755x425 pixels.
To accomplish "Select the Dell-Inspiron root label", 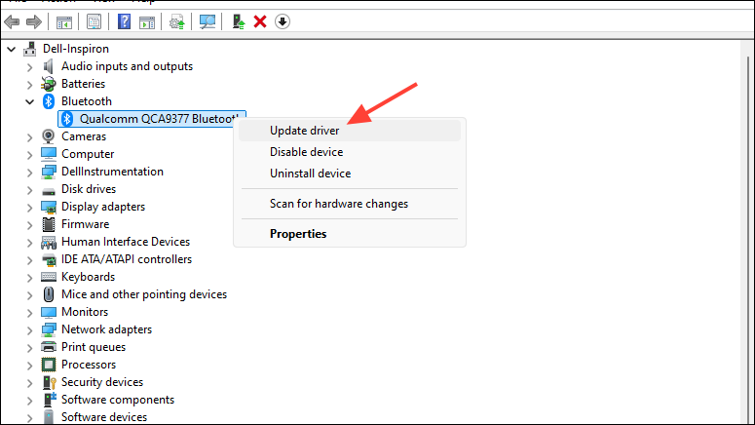I will pyautogui.click(x=76, y=49).
